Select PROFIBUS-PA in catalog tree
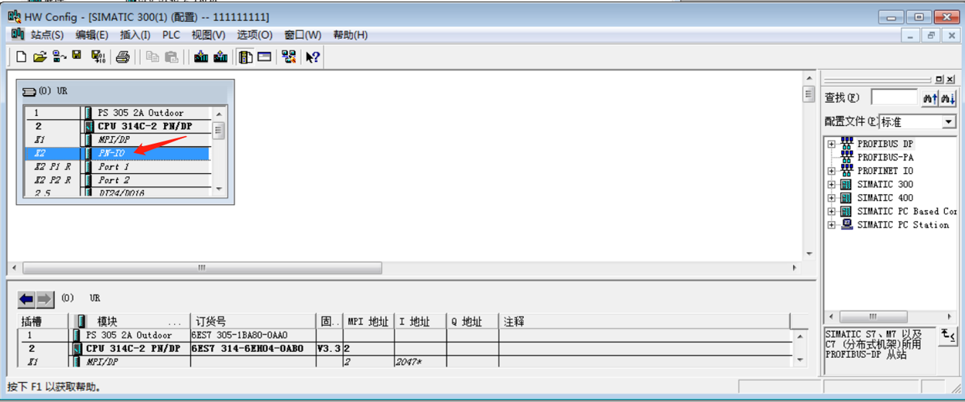Viewport: 965px width, 402px height. coord(885,157)
